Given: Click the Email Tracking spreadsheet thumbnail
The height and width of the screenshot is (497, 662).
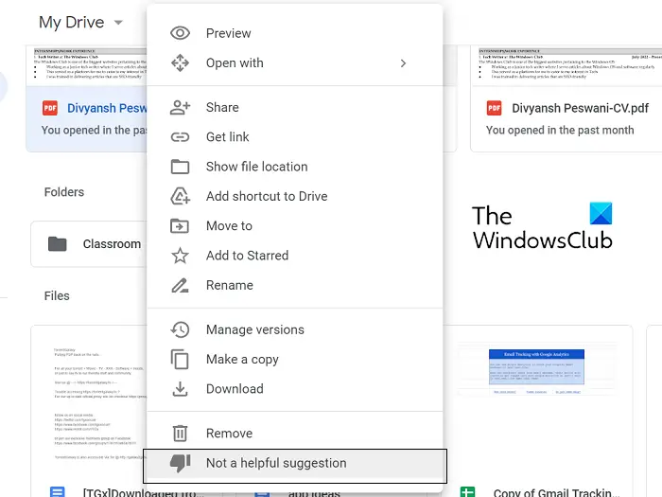Looking at the screenshot, I should (x=536, y=370).
